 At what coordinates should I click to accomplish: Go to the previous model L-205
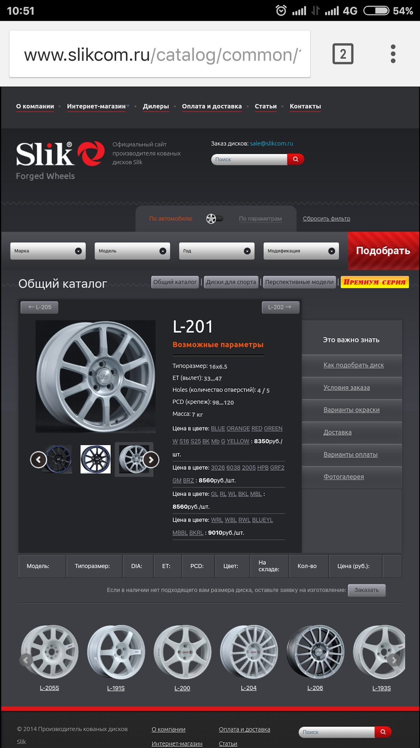40,307
